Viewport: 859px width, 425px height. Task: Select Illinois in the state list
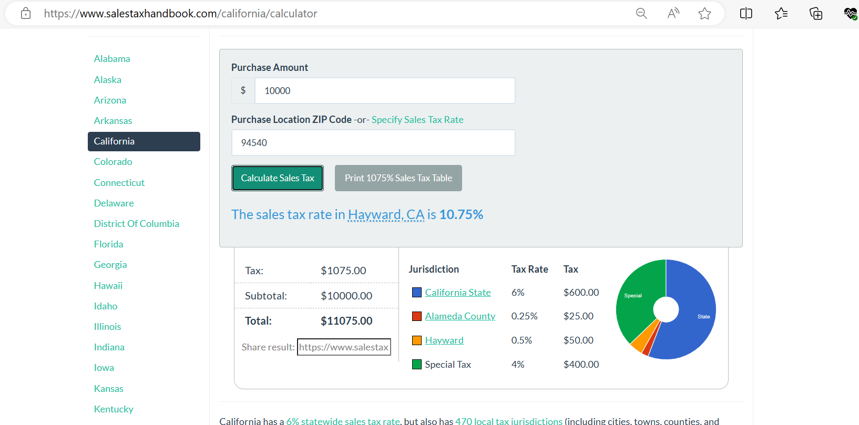[x=108, y=327]
